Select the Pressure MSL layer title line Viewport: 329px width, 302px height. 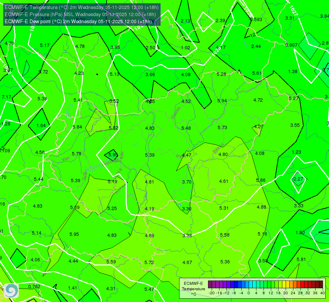tap(80, 14)
